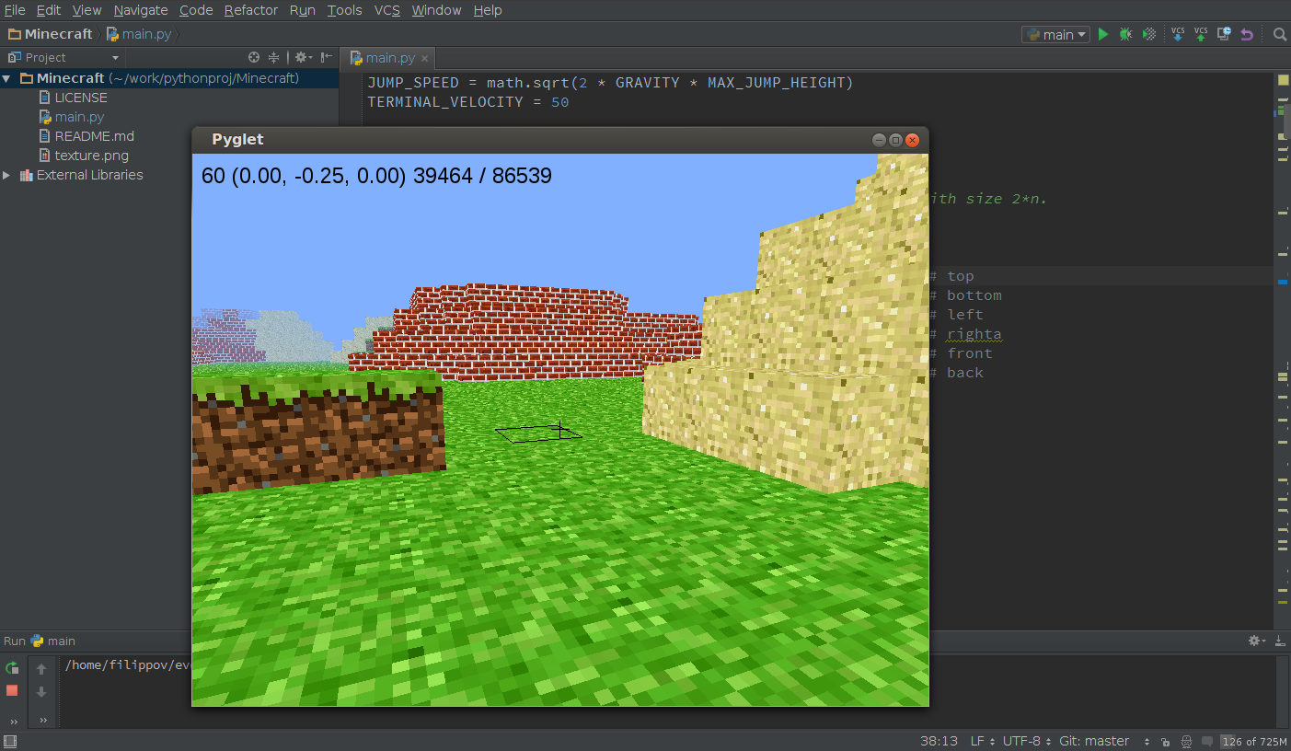Image resolution: width=1291 pixels, height=751 pixels.
Task: Click the TERMINAL_VELOCITY code line
Action: tap(468, 102)
